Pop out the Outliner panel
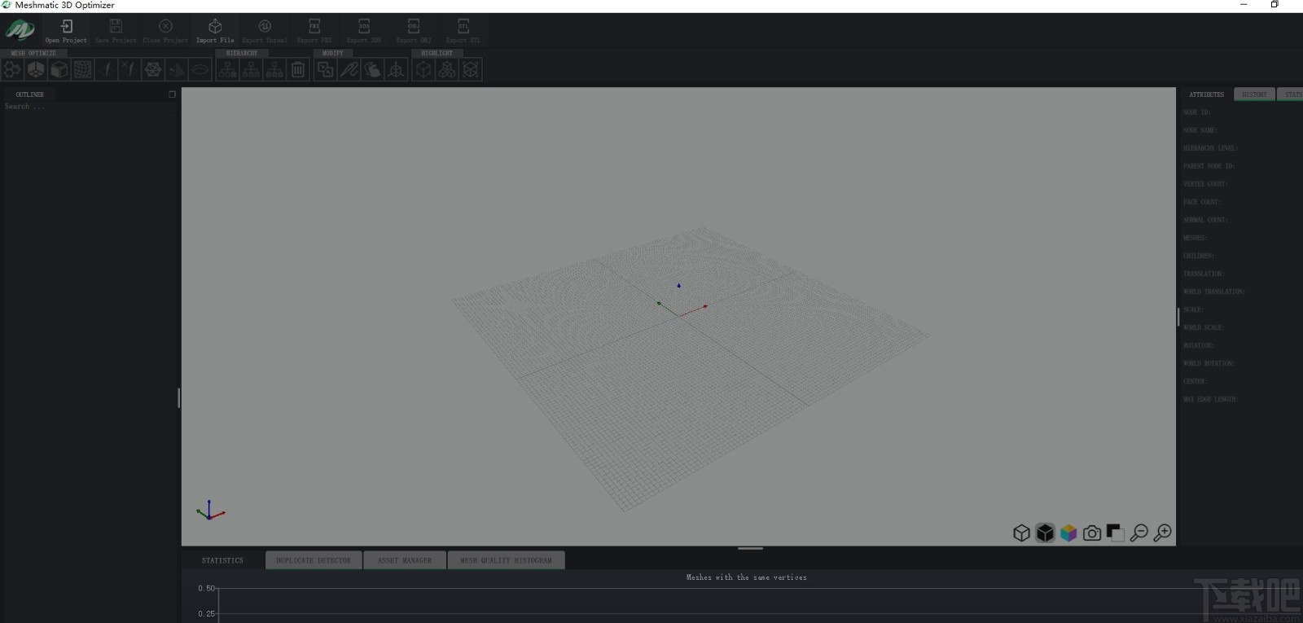Screen dimensions: 1303x623 (172, 94)
